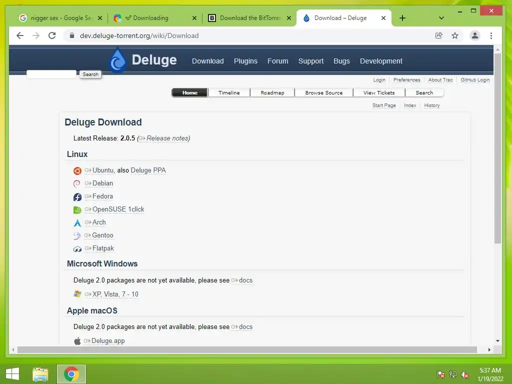Screen dimensions: 512x384
Task: Open the GitHub Login link
Action: pyautogui.click(x=475, y=80)
